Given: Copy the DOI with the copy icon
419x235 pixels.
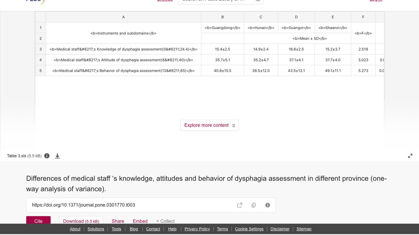Looking at the screenshot, I should (x=254, y=205).
